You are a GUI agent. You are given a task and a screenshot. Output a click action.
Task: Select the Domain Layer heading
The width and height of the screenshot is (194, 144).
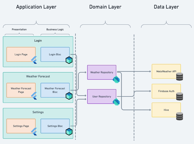105,7
